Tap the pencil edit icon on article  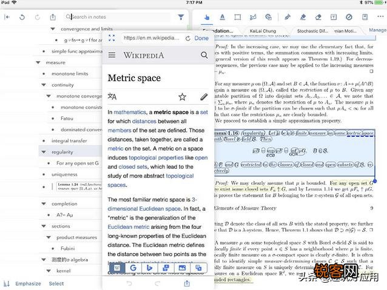[204, 97]
